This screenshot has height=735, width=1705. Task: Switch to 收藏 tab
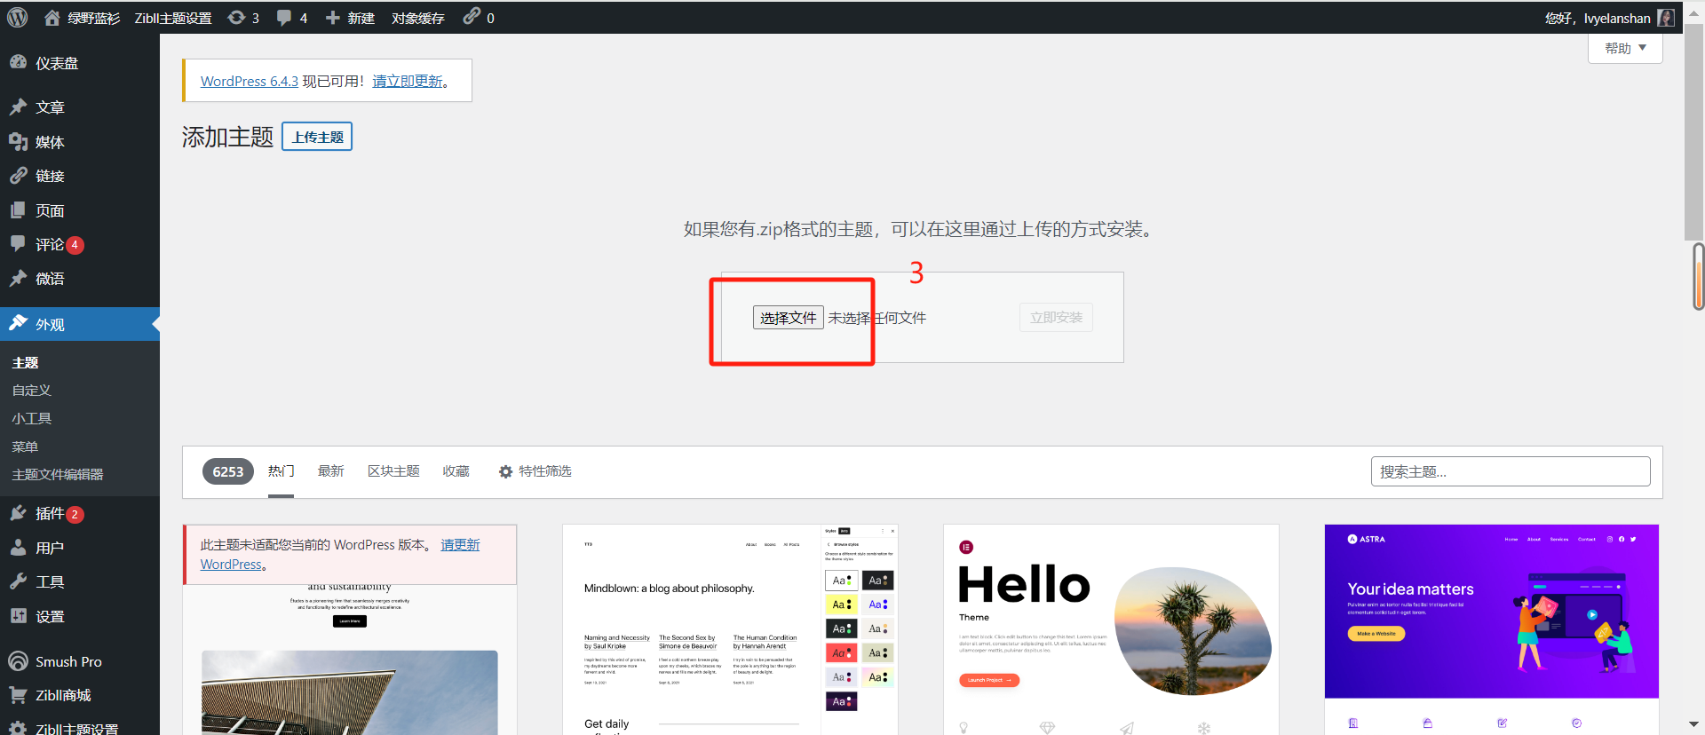456,471
